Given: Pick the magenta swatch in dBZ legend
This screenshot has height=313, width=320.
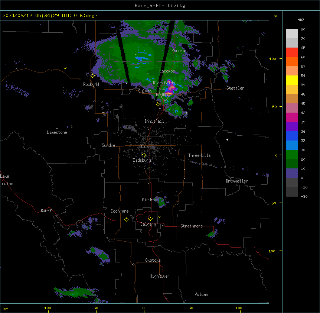Looking at the screenshot, I should tap(292, 117).
